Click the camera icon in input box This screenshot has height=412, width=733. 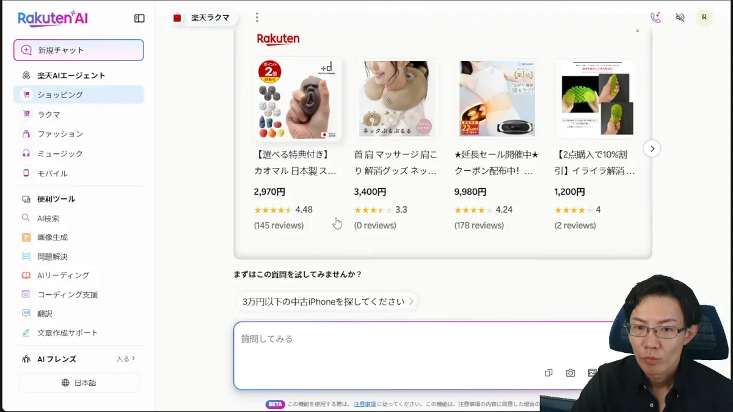tap(571, 373)
